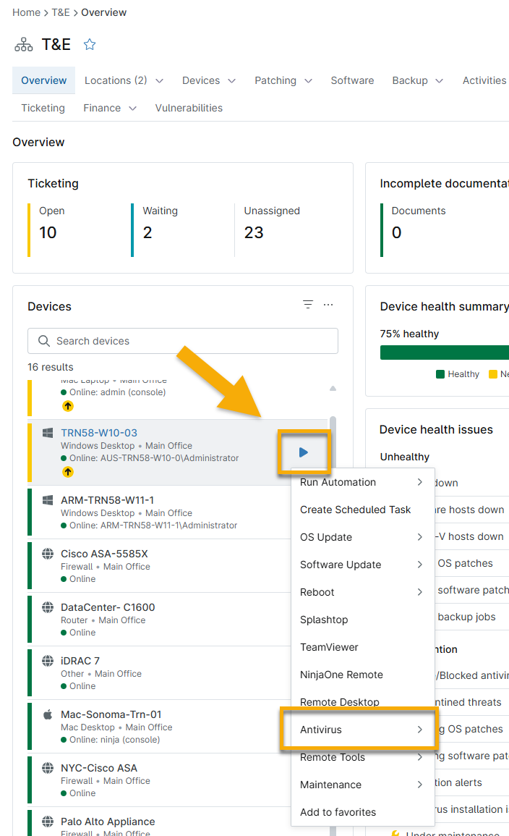
Task: Expand the Locations (2) dropdown
Action: tap(124, 80)
